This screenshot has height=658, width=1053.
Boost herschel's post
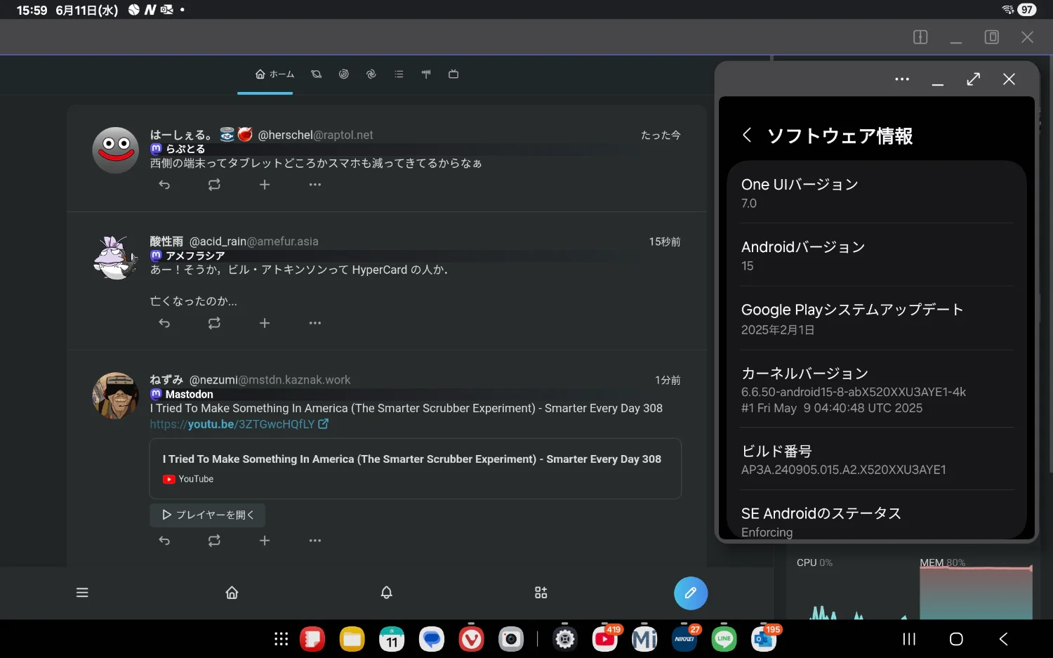click(x=214, y=185)
